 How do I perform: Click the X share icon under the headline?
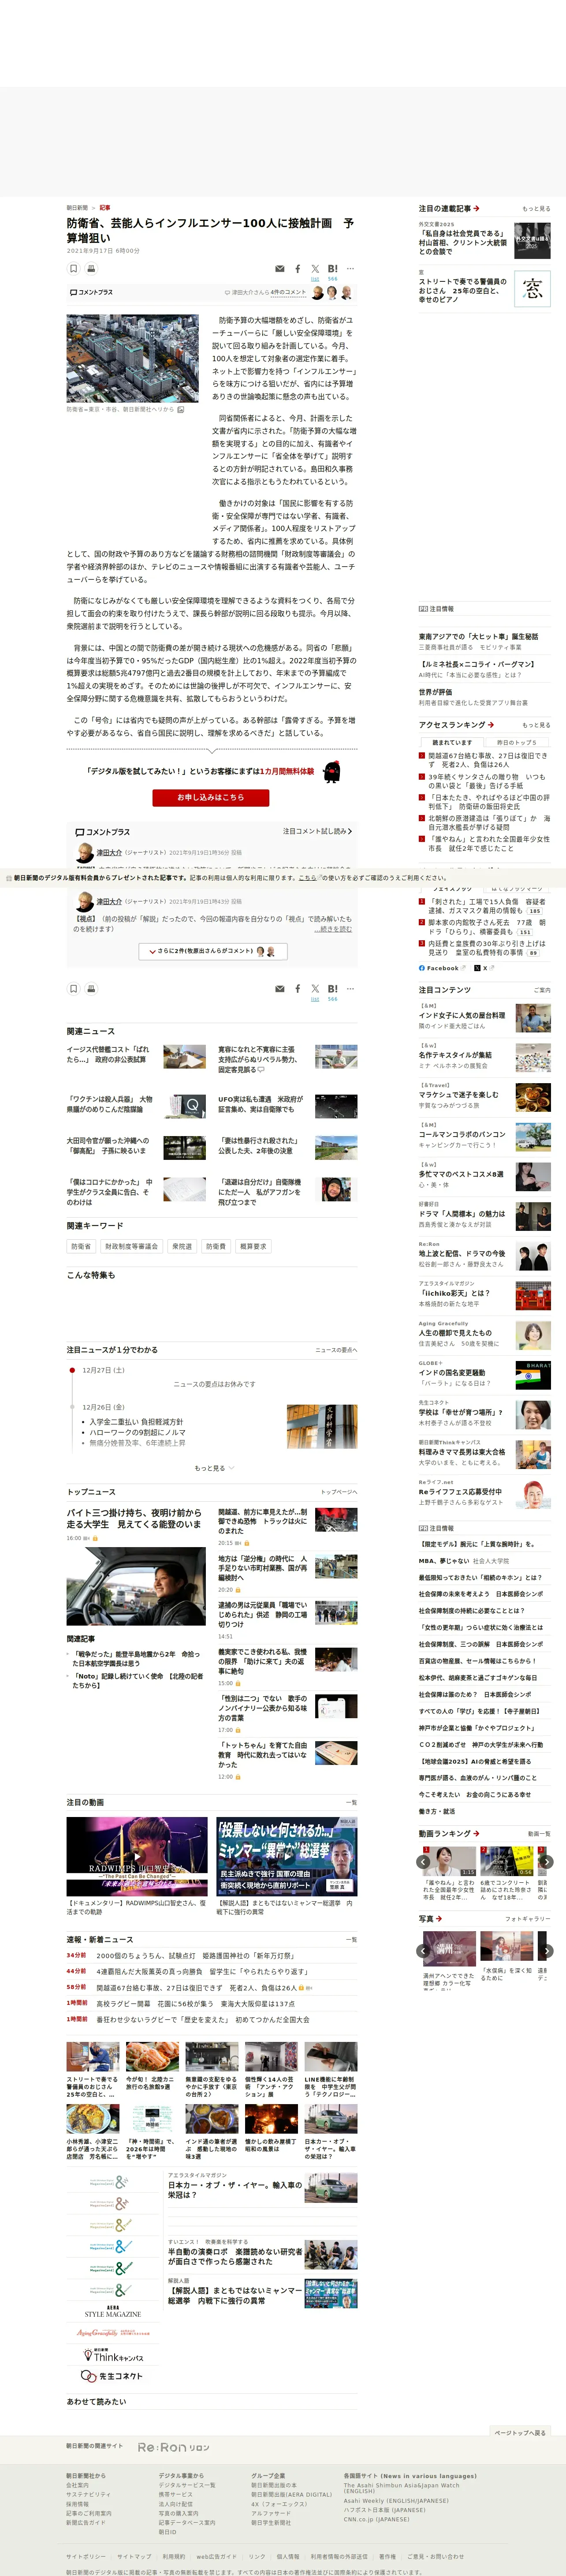[315, 269]
